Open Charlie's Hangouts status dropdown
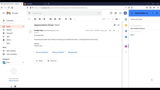 point(12,62)
